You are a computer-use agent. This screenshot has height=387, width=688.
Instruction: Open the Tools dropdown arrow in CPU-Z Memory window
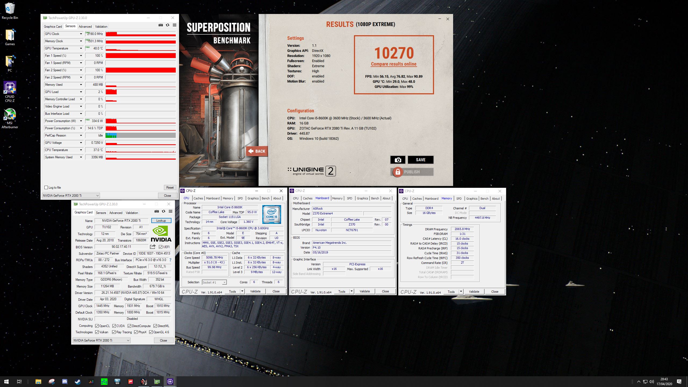pyautogui.click(x=461, y=292)
